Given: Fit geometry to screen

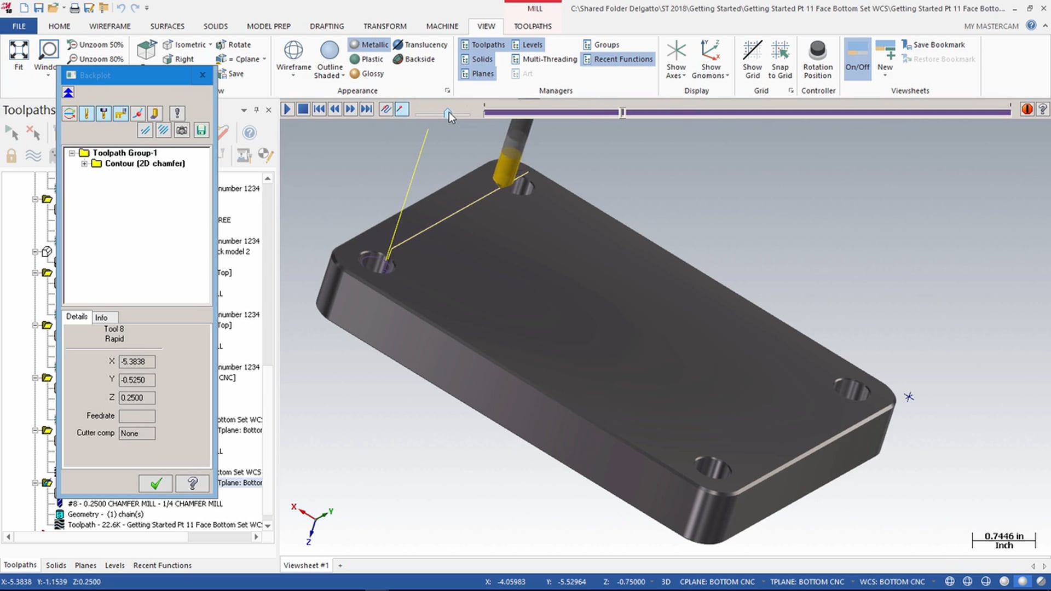Looking at the screenshot, I should point(19,55).
